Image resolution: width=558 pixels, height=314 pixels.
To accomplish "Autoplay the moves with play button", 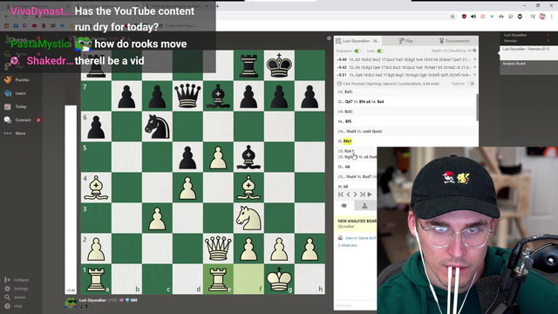I will tap(370, 195).
